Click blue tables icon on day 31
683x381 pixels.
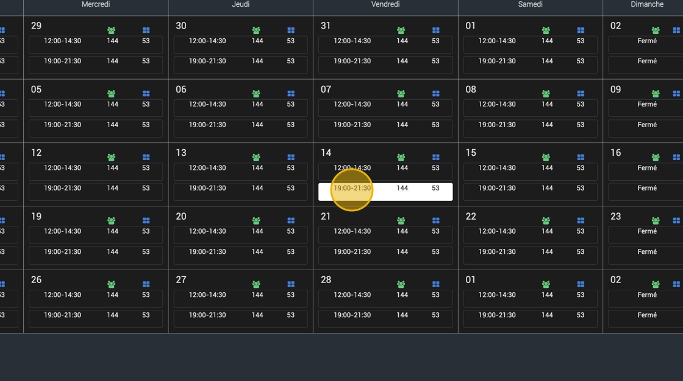coord(435,30)
